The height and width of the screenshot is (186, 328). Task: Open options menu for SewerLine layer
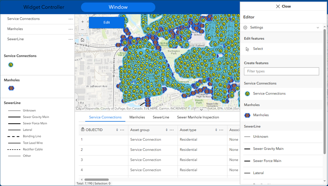pos(71,39)
